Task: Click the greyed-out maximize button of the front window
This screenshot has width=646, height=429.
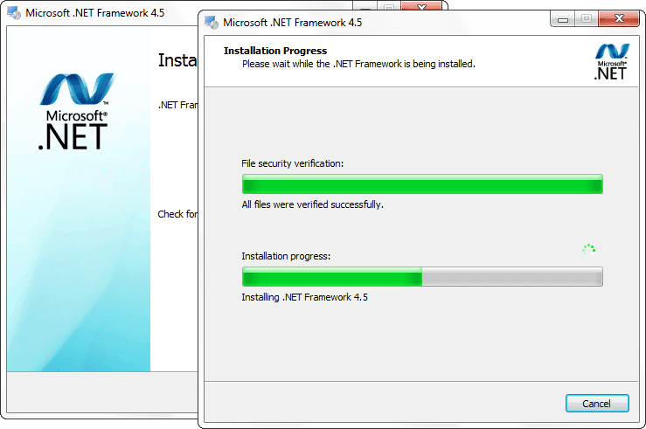Action: click(x=585, y=19)
